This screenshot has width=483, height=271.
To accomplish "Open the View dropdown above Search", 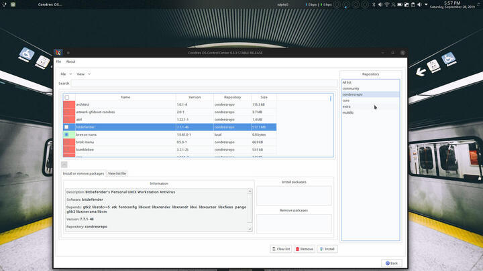I will (84, 74).
